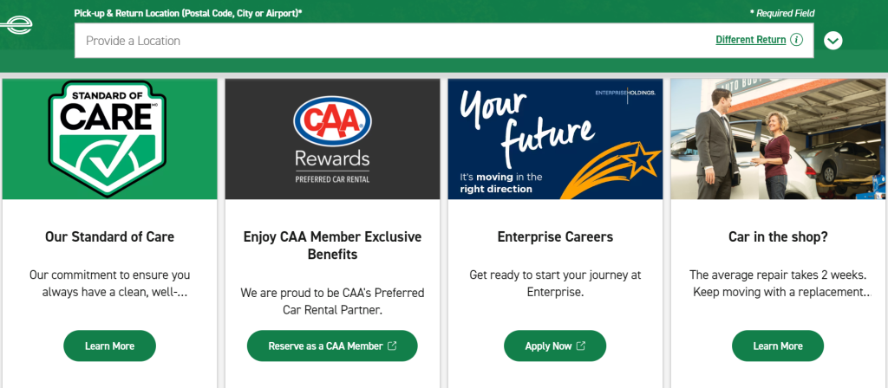Viewport: 888px width, 388px height.
Task: Expand the green chevron dropdown arrow
Action: tap(832, 41)
